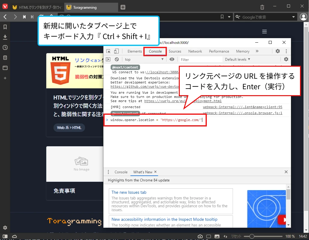Screen dimensions: 309x240
Task: Expand the search field history dropdown
Action: tap(293, 17)
